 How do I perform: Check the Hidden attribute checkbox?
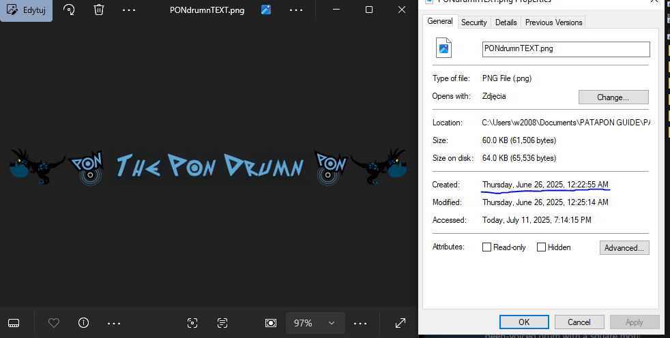[x=541, y=247]
